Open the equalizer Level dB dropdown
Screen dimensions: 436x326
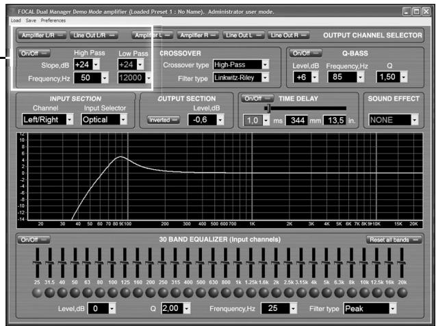pos(112,308)
